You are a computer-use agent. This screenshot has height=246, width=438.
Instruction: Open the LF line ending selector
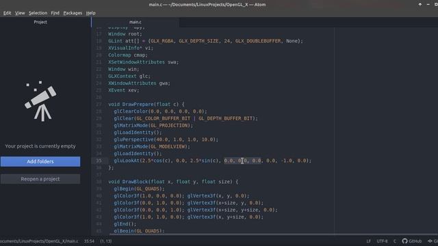pyautogui.click(x=368, y=241)
